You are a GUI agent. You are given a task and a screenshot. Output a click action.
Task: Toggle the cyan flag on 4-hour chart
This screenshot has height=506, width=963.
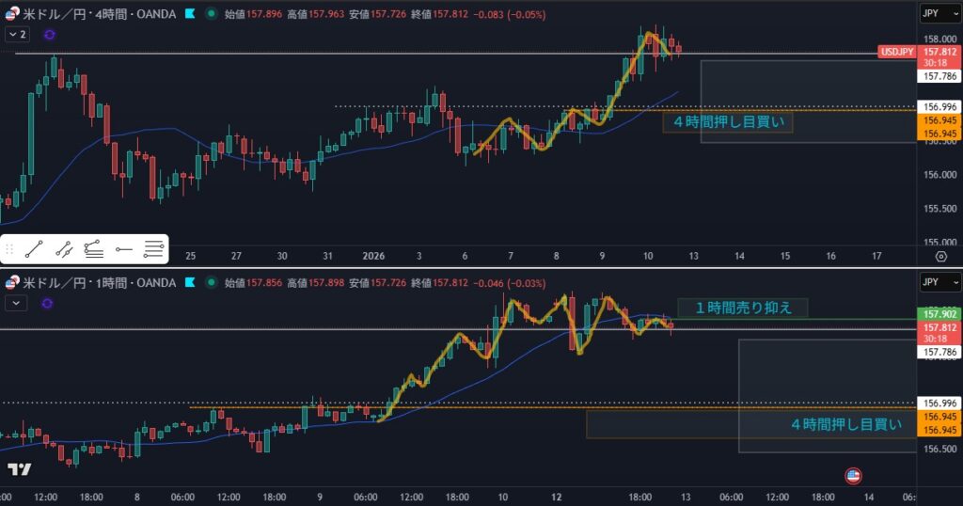[x=190, y=14]
